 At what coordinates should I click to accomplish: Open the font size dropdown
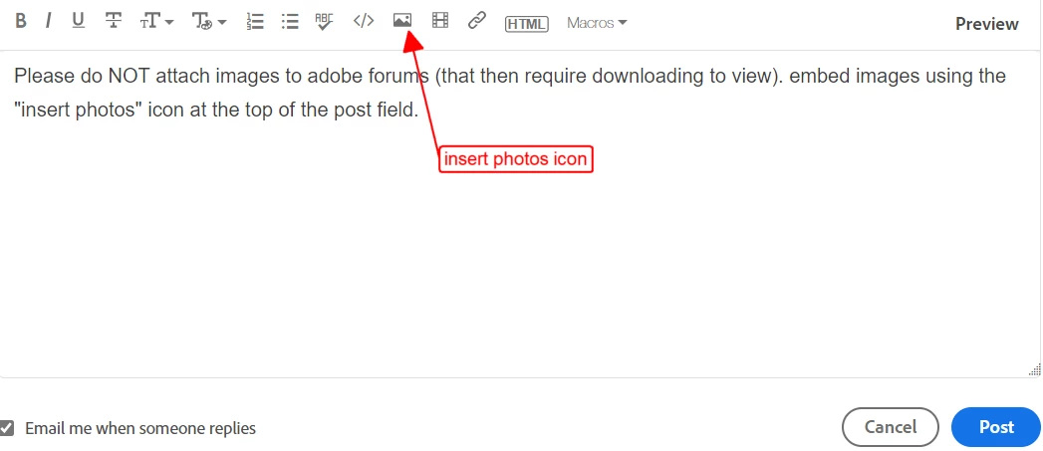pyautogui.click(x=157, y=22)
